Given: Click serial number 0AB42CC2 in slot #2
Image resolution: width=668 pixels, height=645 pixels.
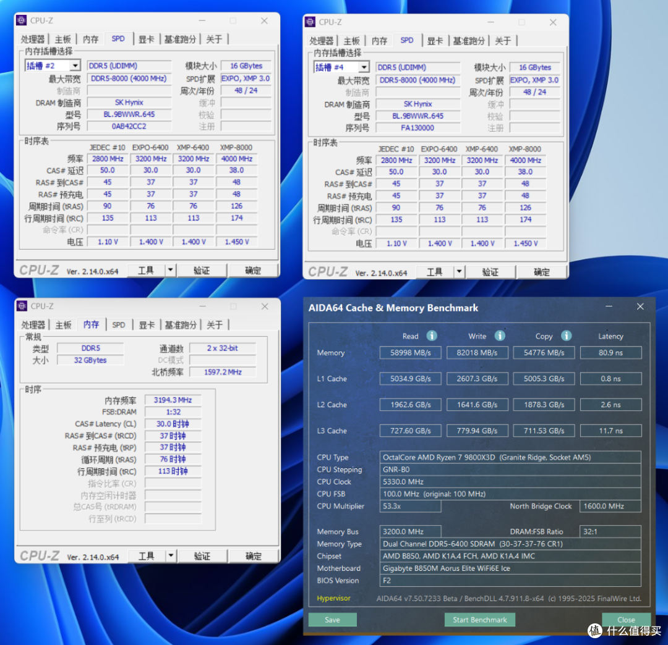Looking at the screenshot, I should point(129,126).
